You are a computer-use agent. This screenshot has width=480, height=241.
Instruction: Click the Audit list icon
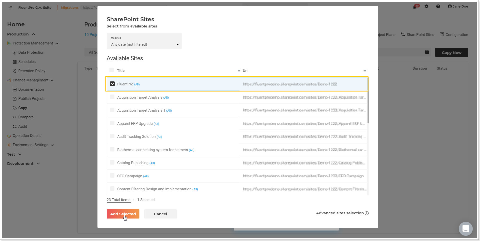[15, 126]
